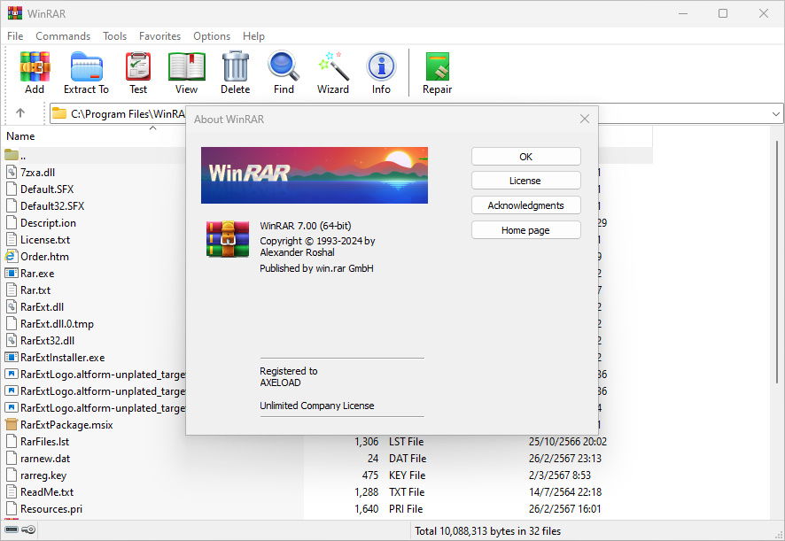The image size is (785, 541).
Task: Click the WinRAR banner image in About dialog
Action: tap(315, 175)
